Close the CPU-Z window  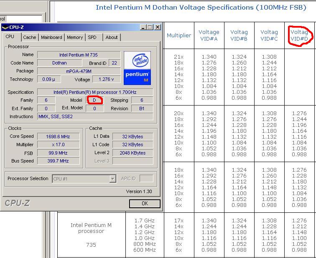click(158, 27)
